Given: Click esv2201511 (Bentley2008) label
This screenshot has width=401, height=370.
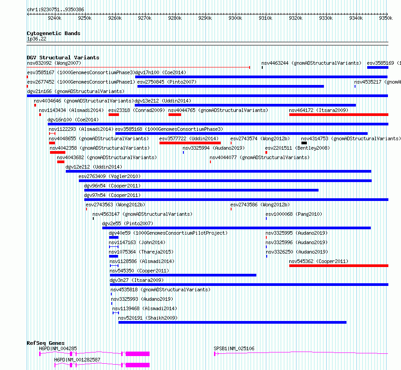Looking at the screenshot, I should (297, 148).
